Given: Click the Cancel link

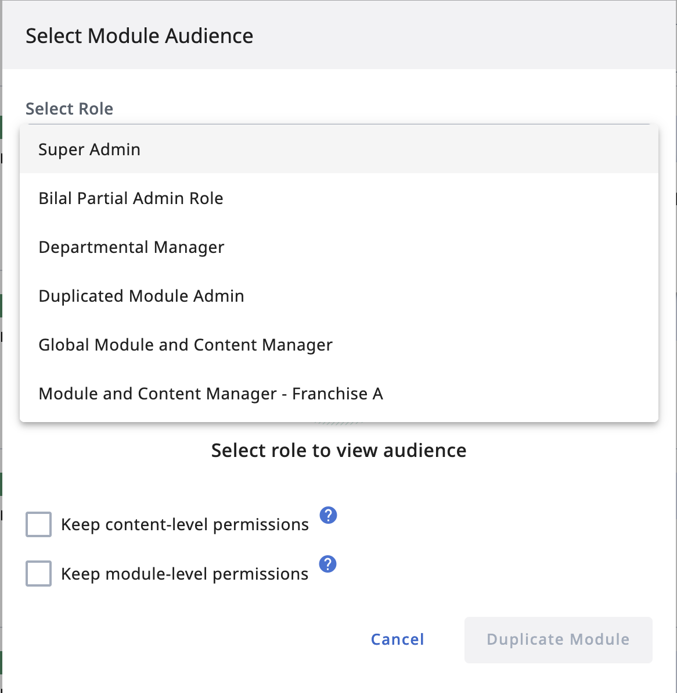Looking at the screenshot, I should click(397, 640).
